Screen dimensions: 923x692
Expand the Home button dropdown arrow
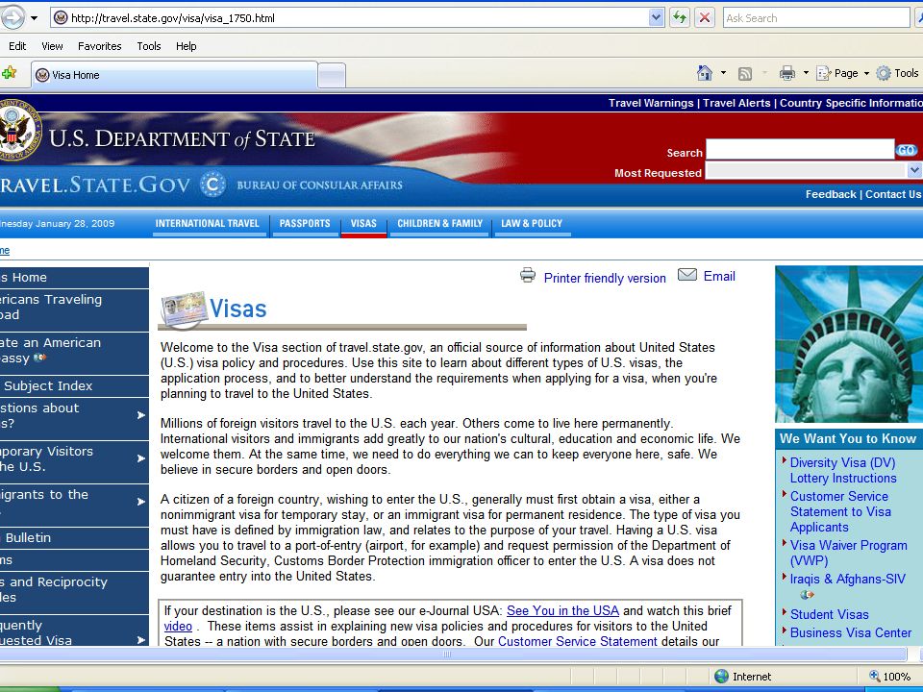(x=723, y=73)
